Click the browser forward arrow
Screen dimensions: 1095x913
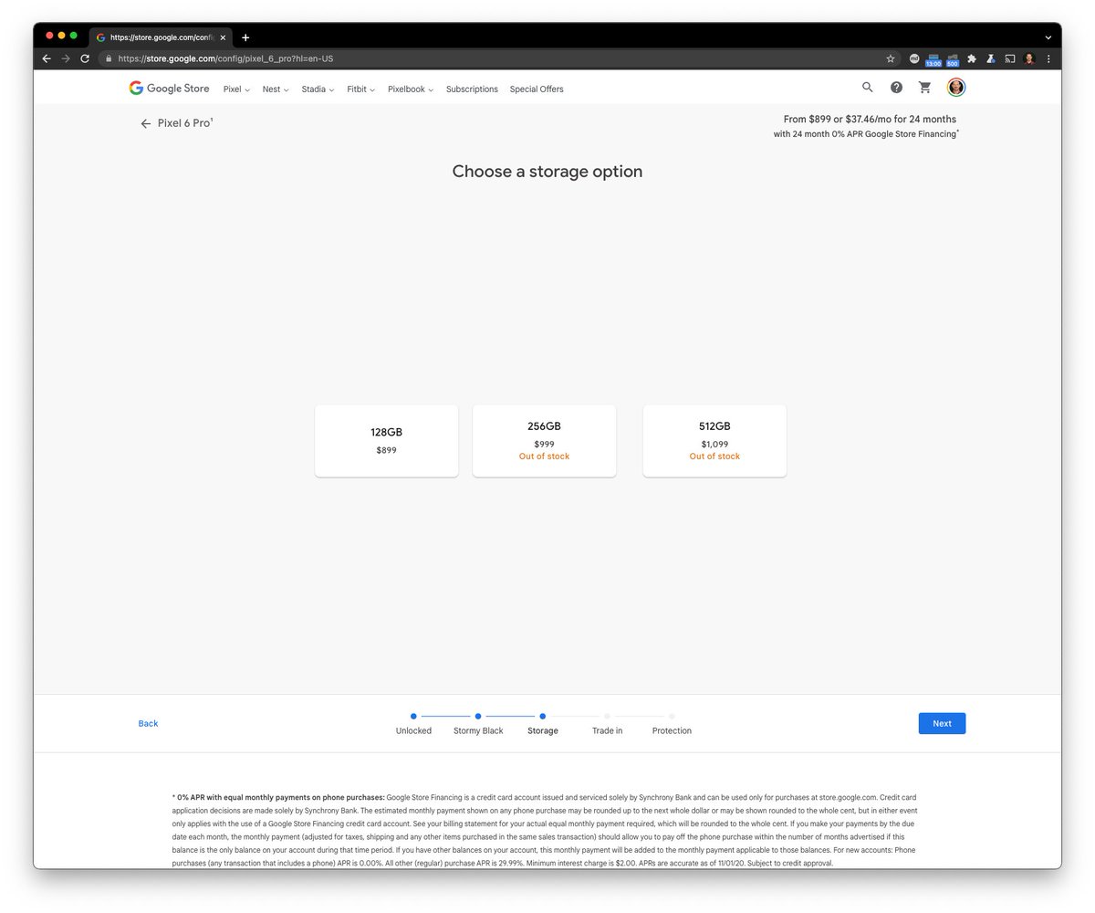click(66, 58)
